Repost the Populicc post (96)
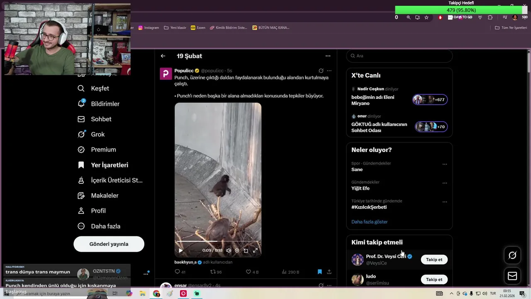This screenshot has height=299, width=531. 216,272
